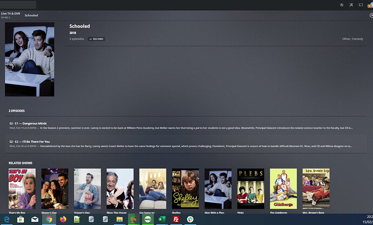Click the Schooled breadcrumb label
Screen dimensions: 373x225
coord(31,15)
